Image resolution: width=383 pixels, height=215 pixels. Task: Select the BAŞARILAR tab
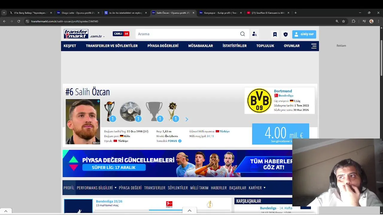(x=238, y=188)
